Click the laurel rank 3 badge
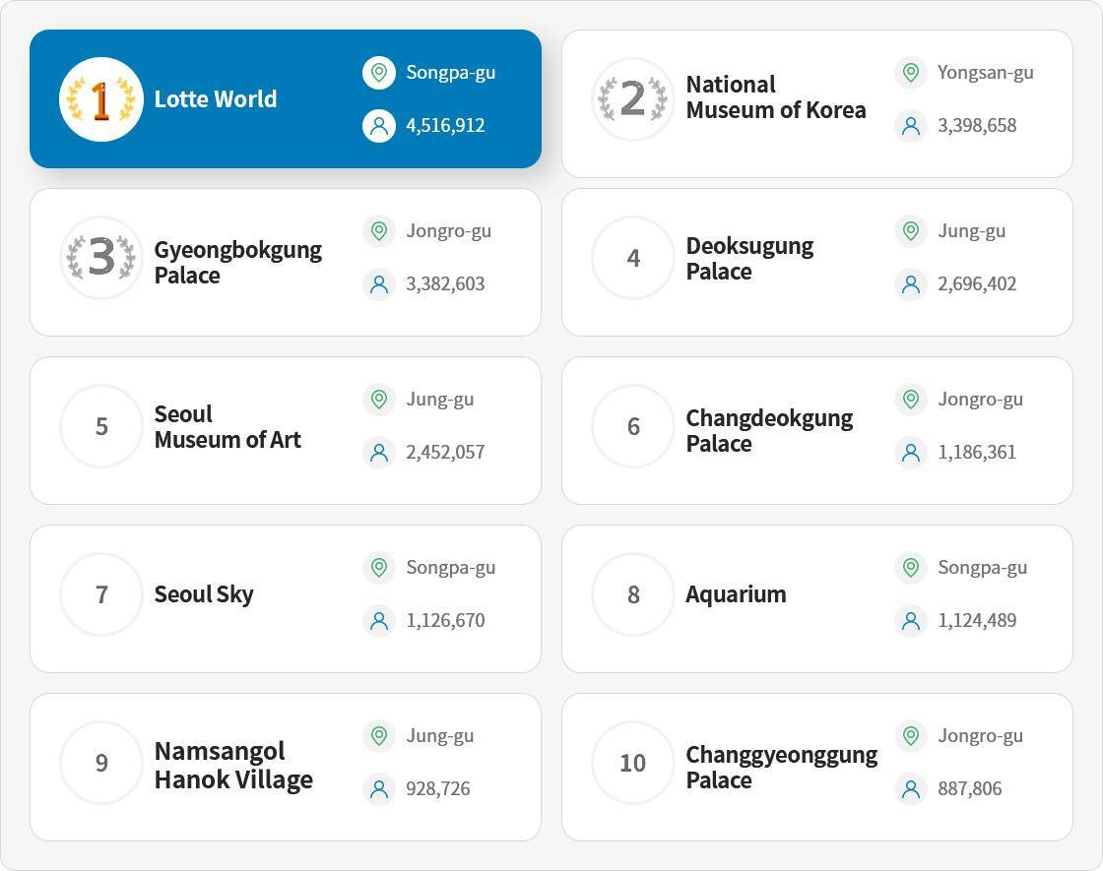 pyautogui.click(x=100, y=258)
